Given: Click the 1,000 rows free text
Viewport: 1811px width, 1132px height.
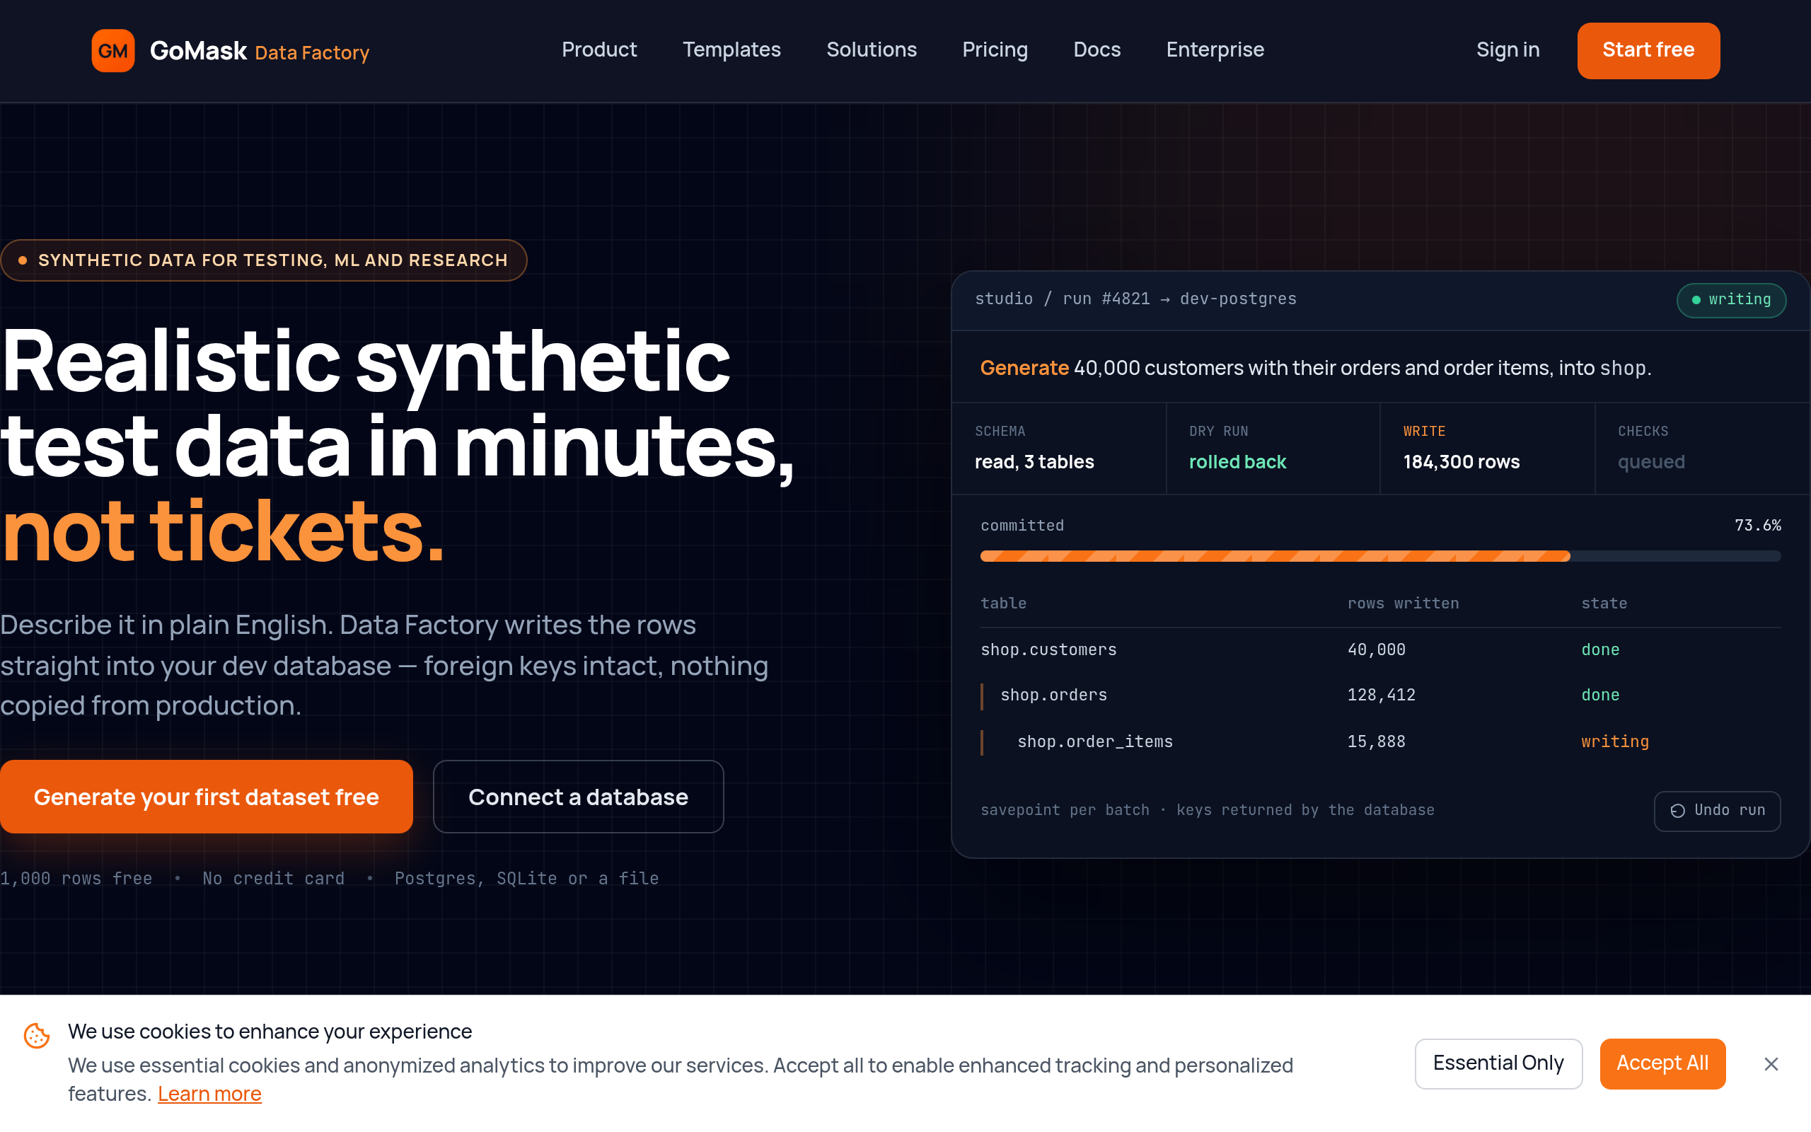Looking at the screenshot, I should point(76,878).
